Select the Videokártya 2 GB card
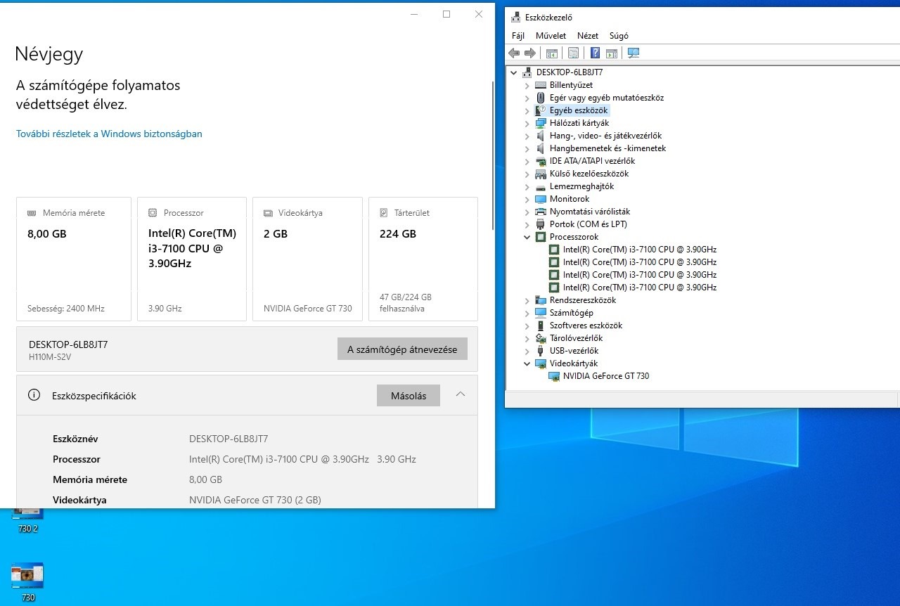 pyautogui.click(x=307, y=259)
